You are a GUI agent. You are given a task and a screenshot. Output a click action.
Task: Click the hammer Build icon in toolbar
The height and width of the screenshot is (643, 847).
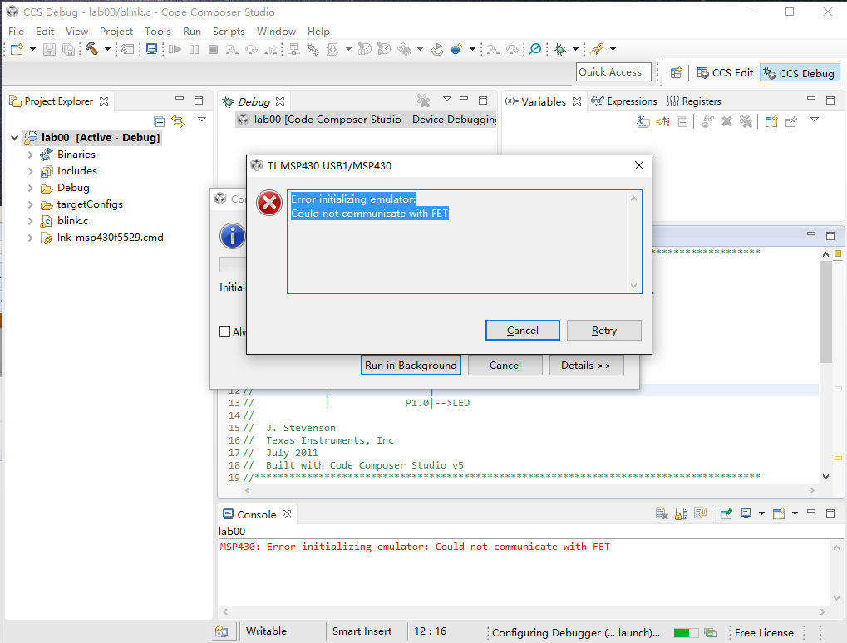pyautogui.click(x=91, y=49)
